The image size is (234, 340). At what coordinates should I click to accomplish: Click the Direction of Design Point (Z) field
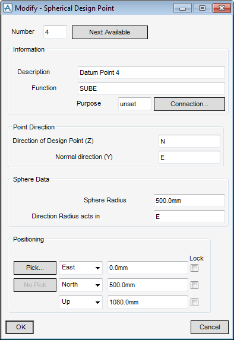(189, 141)
